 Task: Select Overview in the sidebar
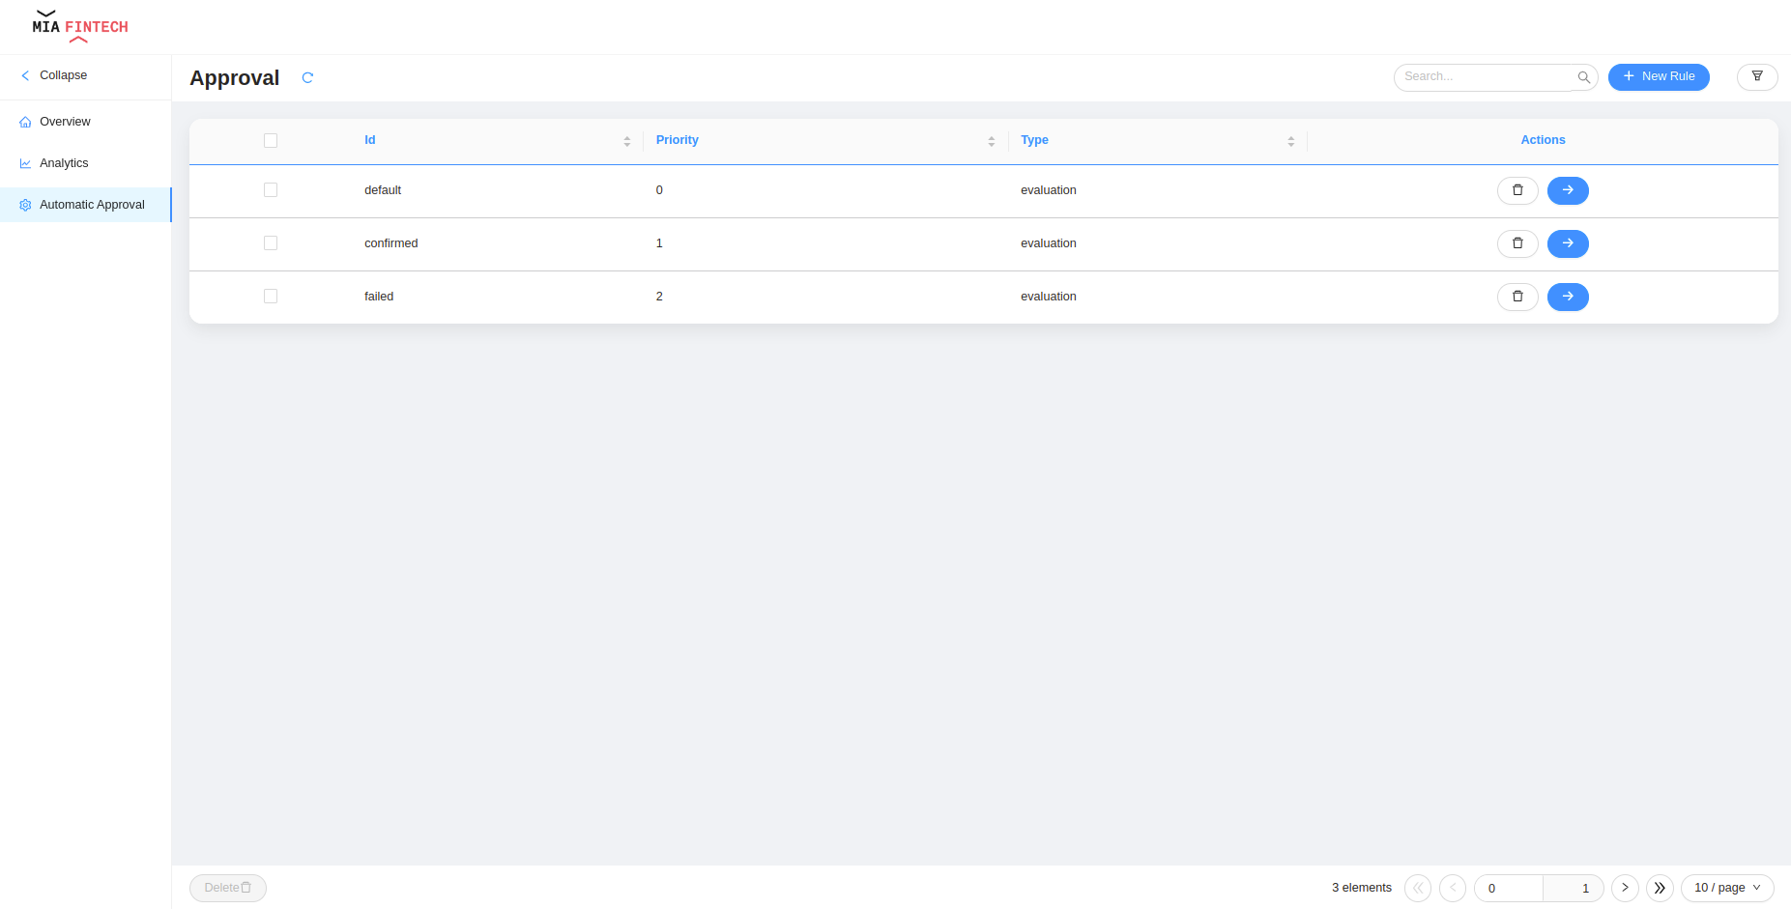(x=66, y=121)
